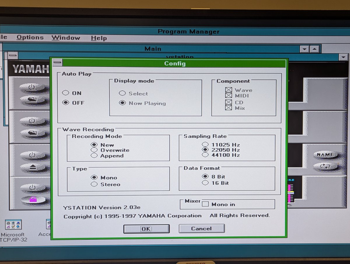This screenshot has height=264, width=350.
Task: Choose the Now Playing display mode
Action: [x=143, y=103]
